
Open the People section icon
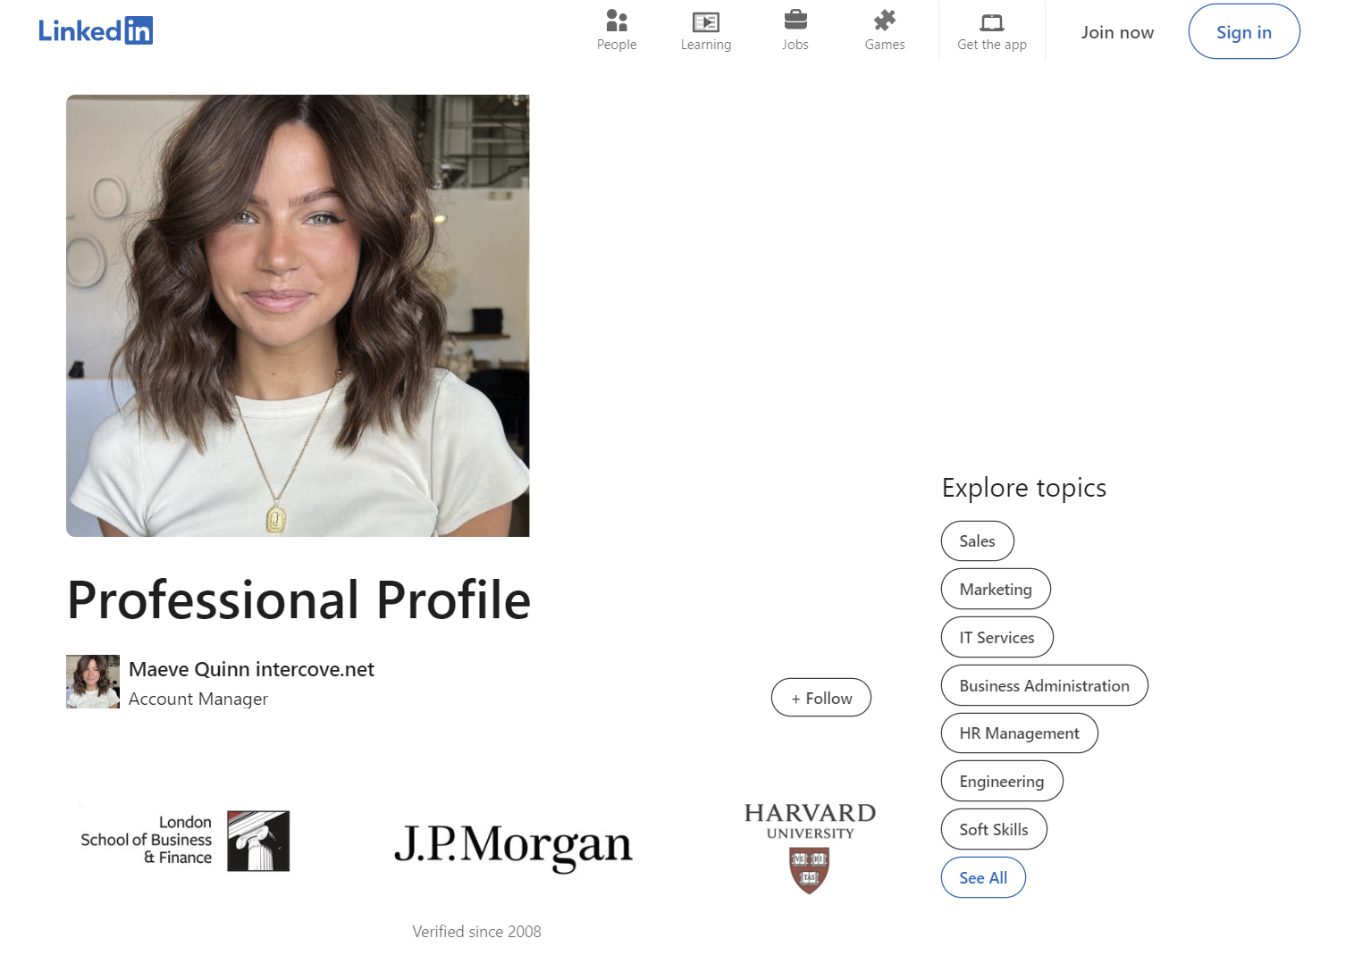coord(617,21)
